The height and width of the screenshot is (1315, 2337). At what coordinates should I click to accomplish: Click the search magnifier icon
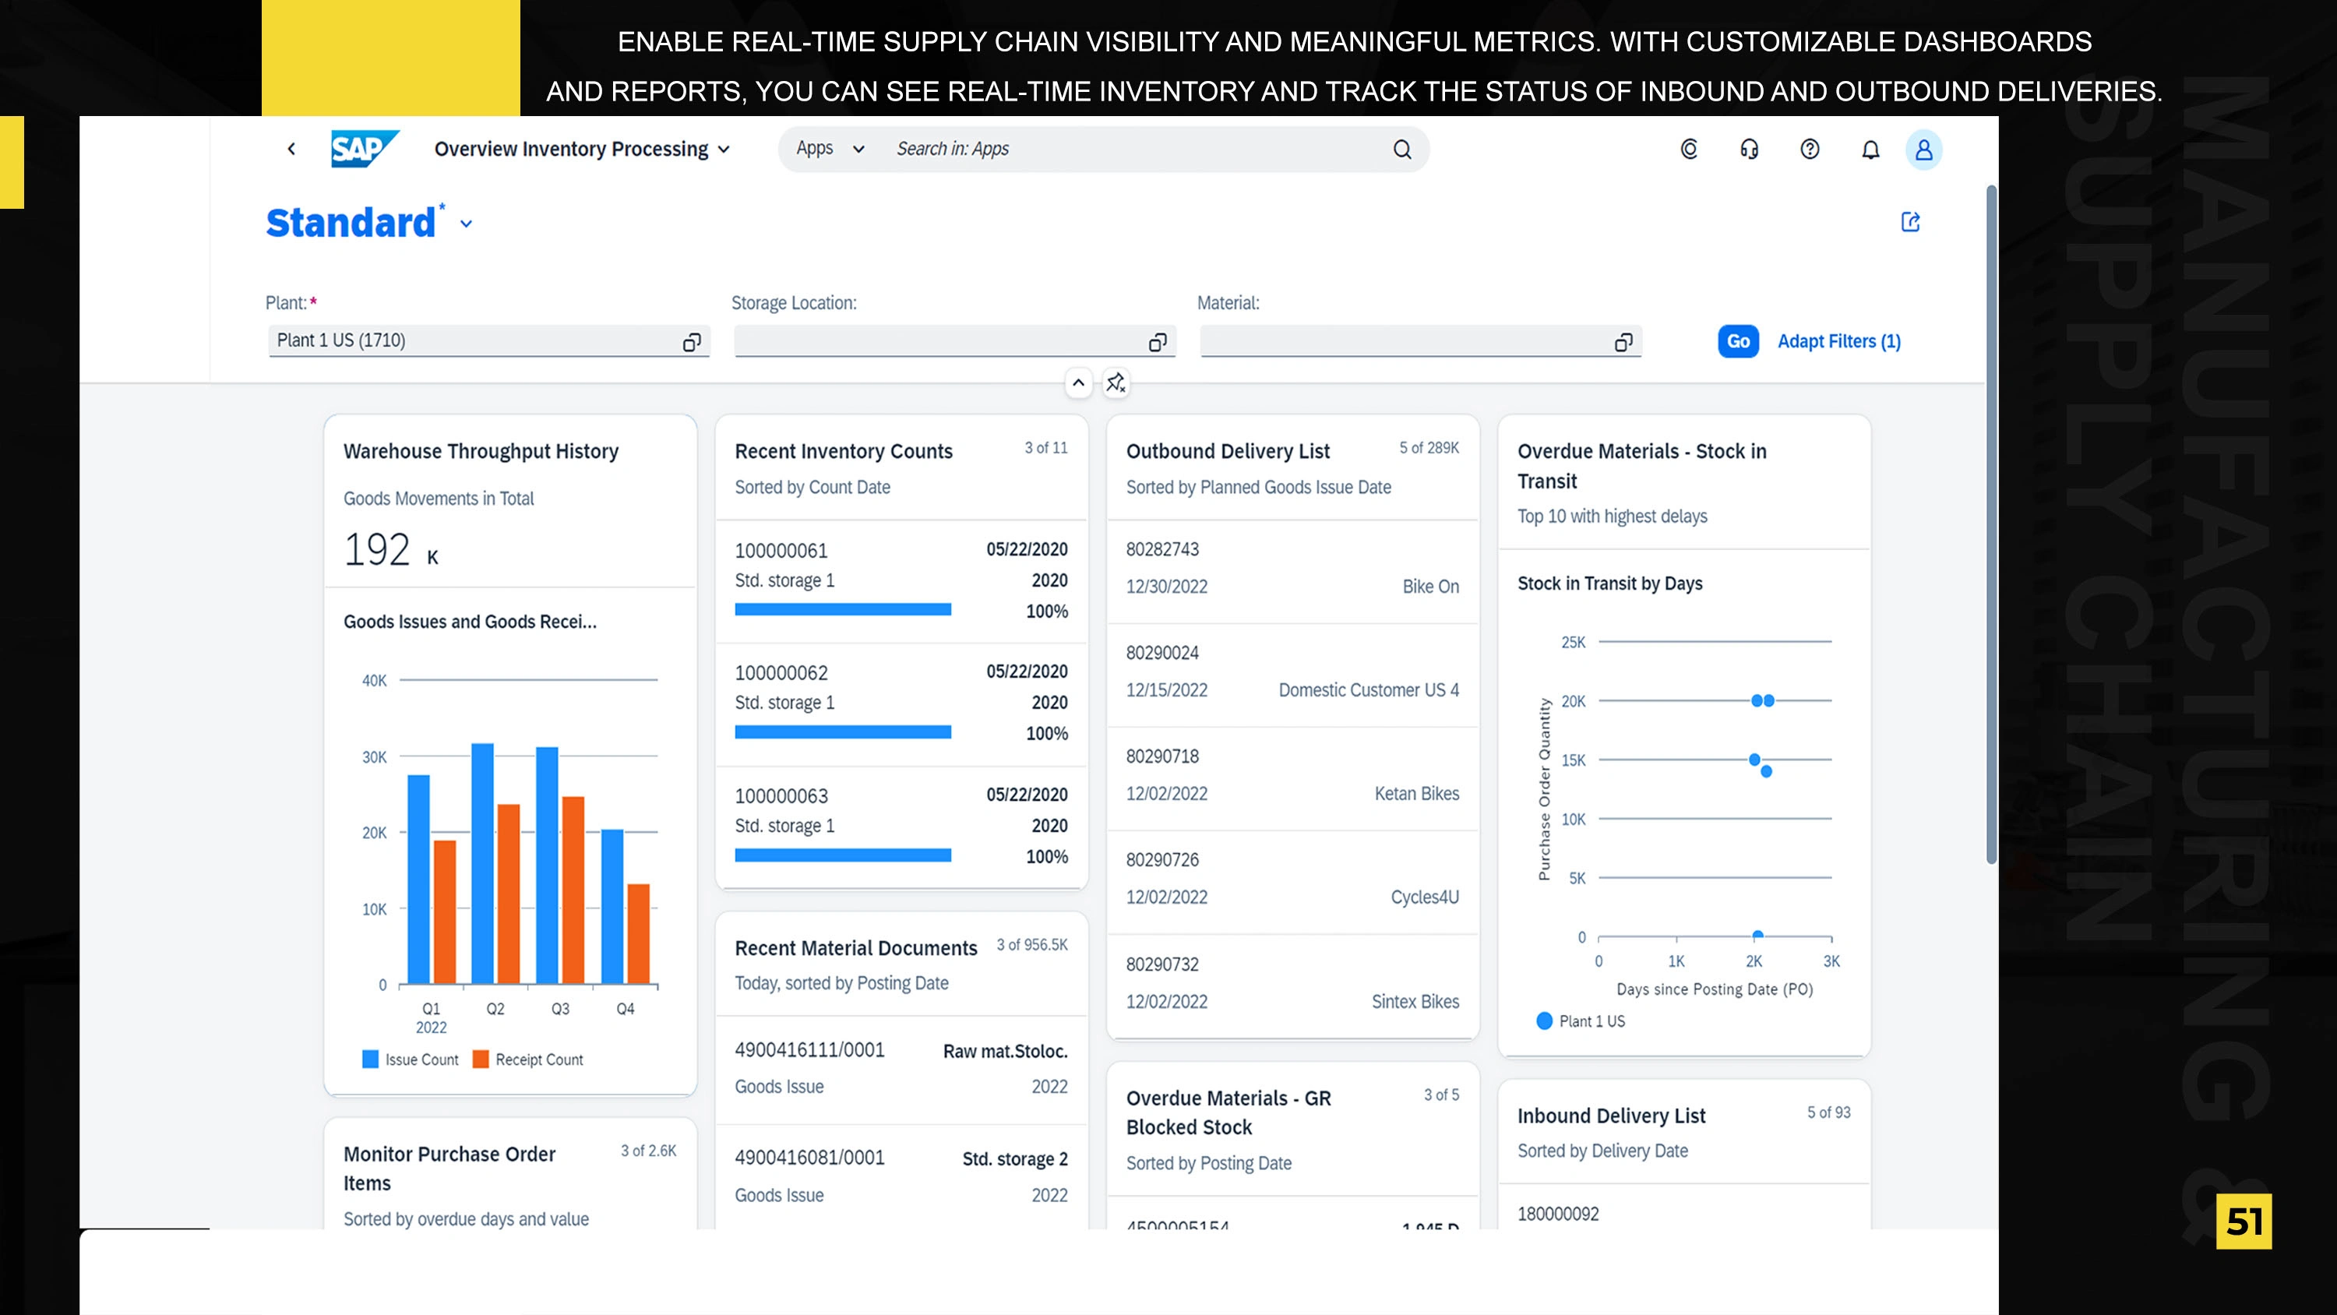coord(1401,149)
